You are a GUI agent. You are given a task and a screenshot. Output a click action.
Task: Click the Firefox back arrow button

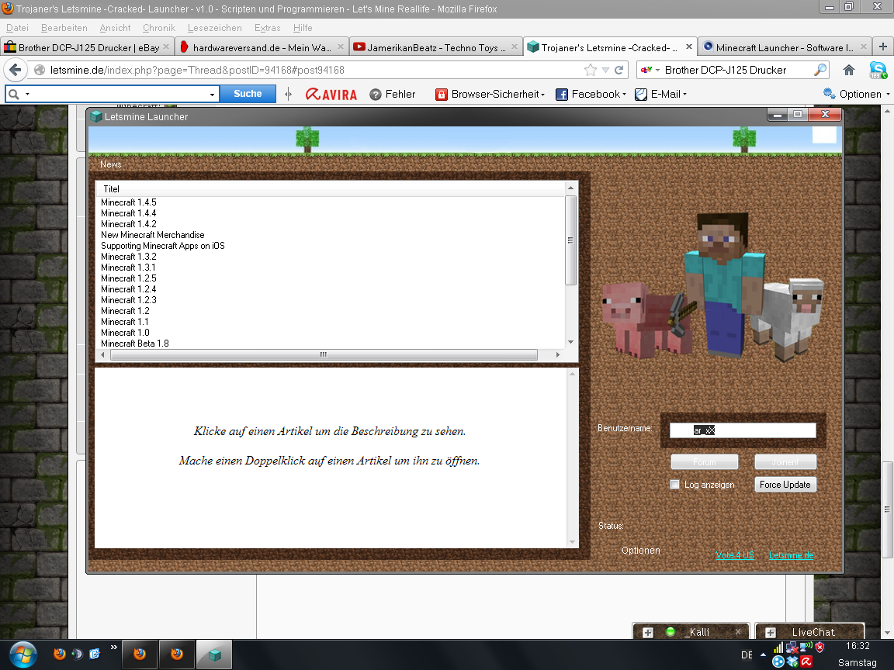pyautogui.click(x=16, y=70)
